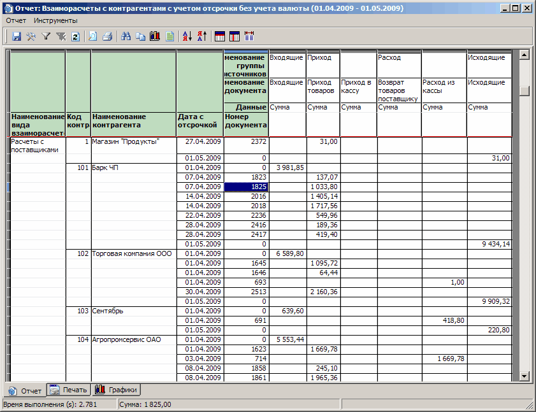The height and width of the screenshot is (412, 536).
Task: Click the remove-filter funnel icon
Action: point(61,36)
